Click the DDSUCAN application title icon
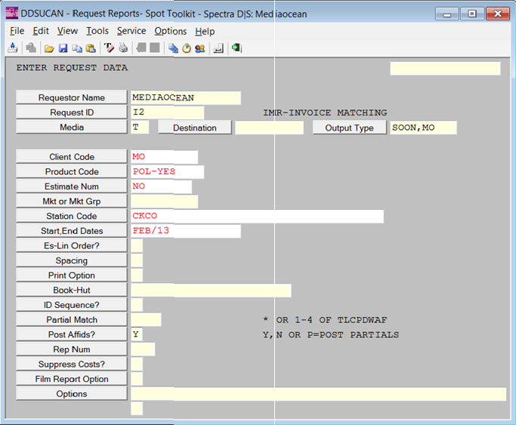The width and height of the screenshot is (516, 425). click(12, 13)
